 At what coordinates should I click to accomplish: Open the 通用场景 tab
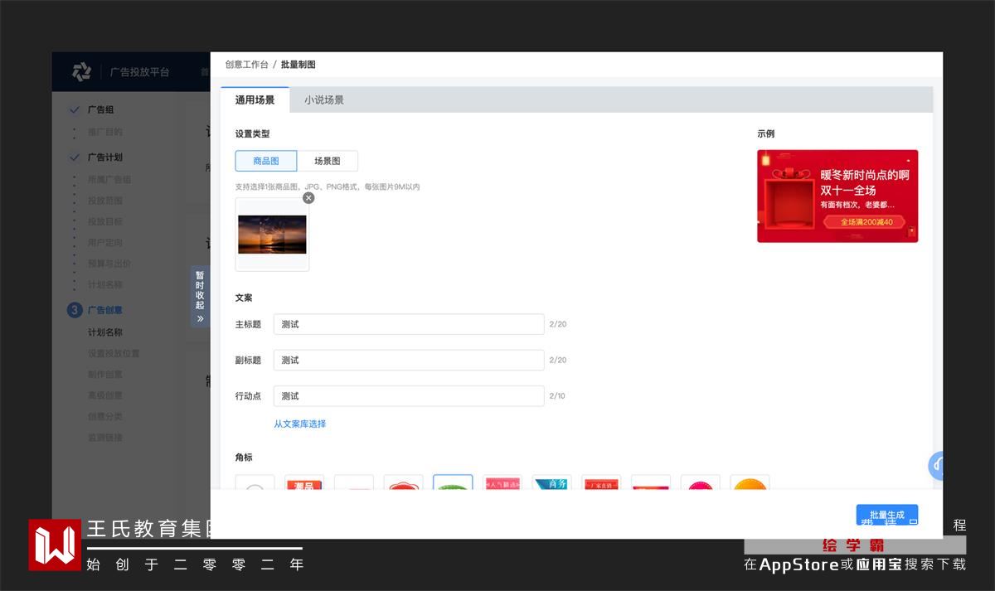pos(255,100)
